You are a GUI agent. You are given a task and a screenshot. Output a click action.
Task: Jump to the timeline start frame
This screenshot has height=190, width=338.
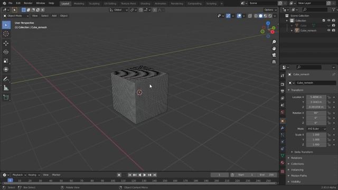point(130,175)
